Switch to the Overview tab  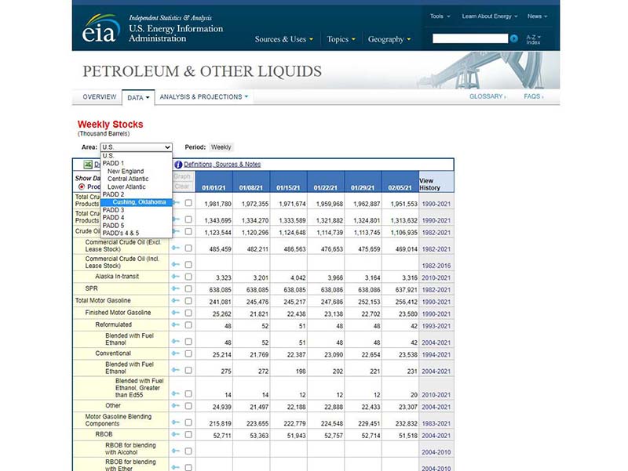(x=100, y=96)
